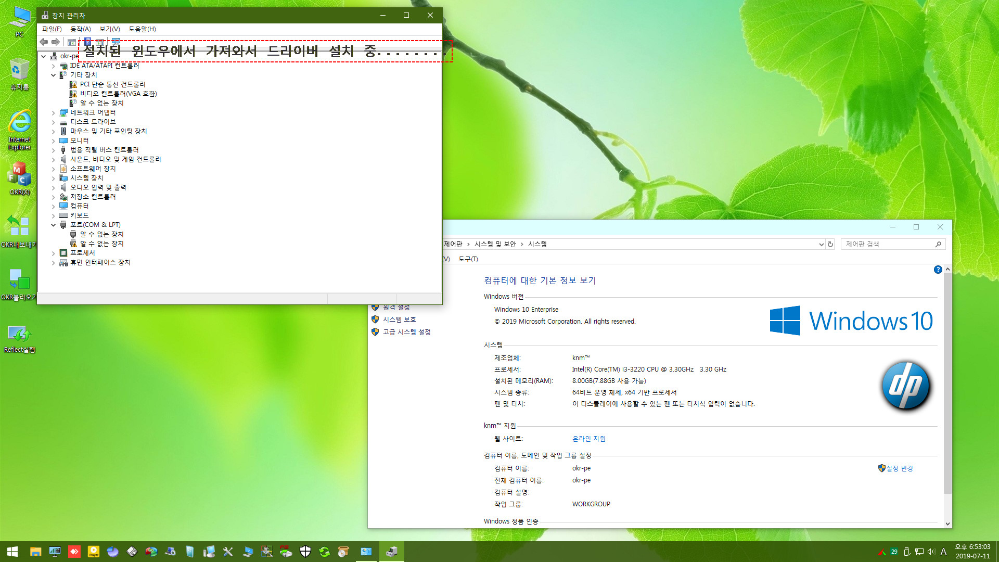Click the Forward arrow in Device Manager toolbar

click(56, 42)
